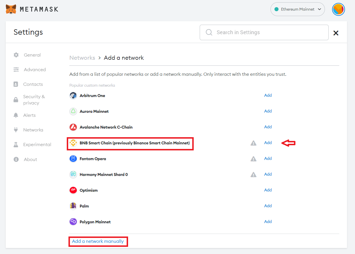Click warning triangle beside BNB Smart Chain
This screenshot has height=254, width=355.
point(254,143)
